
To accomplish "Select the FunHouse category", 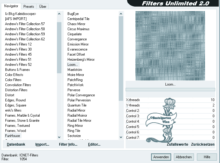I will [x=13, y=136].
